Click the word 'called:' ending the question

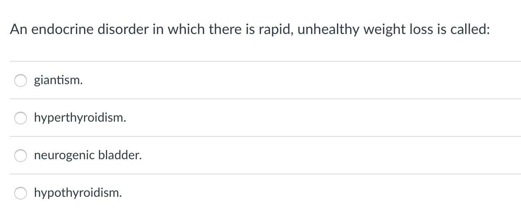pyautogui.click(x=470, y=29)
